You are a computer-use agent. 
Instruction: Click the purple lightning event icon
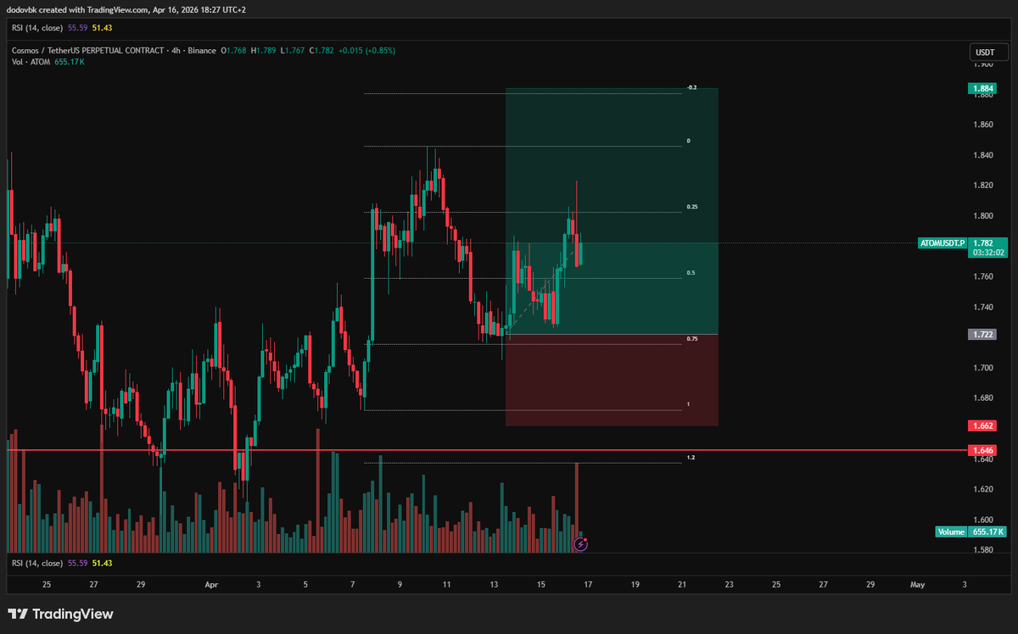(580, 544)
